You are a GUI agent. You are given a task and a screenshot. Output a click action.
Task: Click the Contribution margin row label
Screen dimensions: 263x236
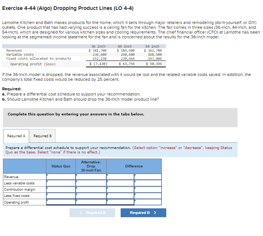tap(19, 190)
